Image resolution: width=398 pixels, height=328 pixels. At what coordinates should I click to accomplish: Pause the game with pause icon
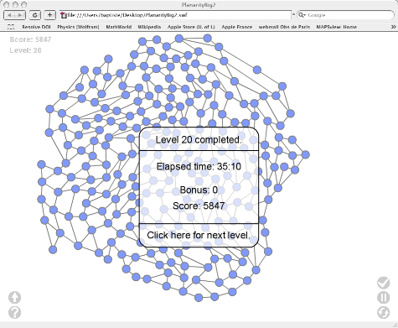coord(384,298)
